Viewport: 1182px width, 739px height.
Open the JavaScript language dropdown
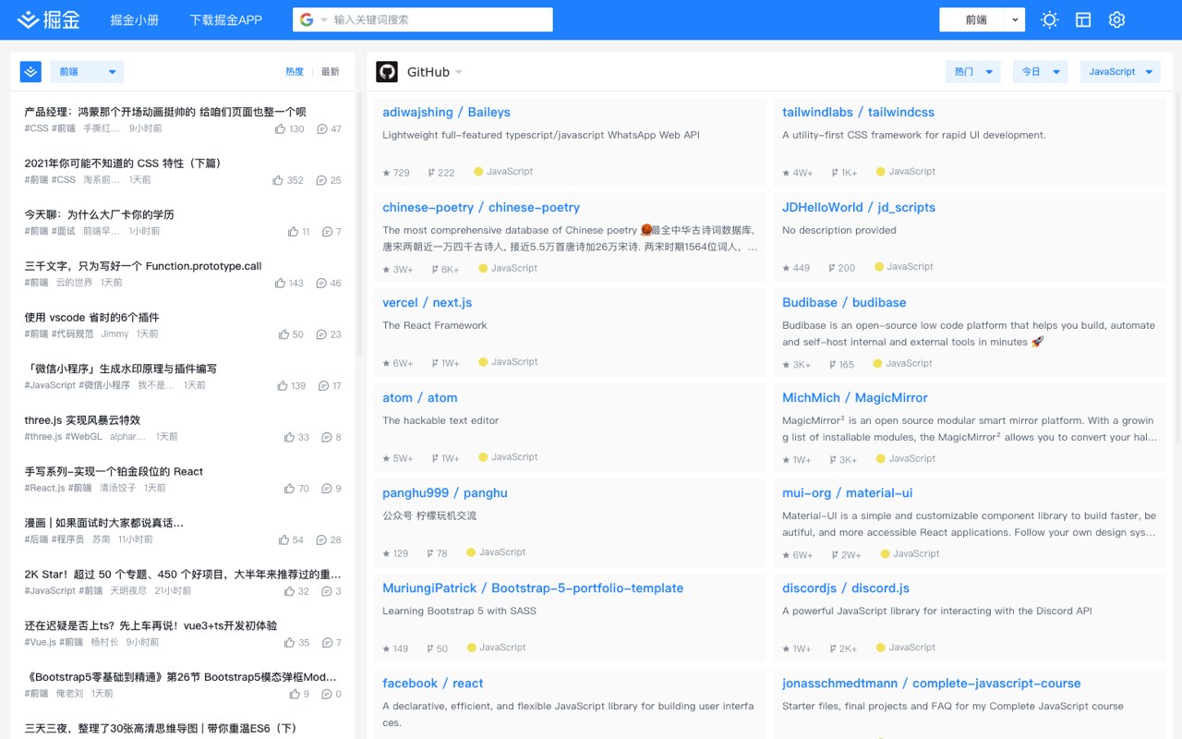1120,71
